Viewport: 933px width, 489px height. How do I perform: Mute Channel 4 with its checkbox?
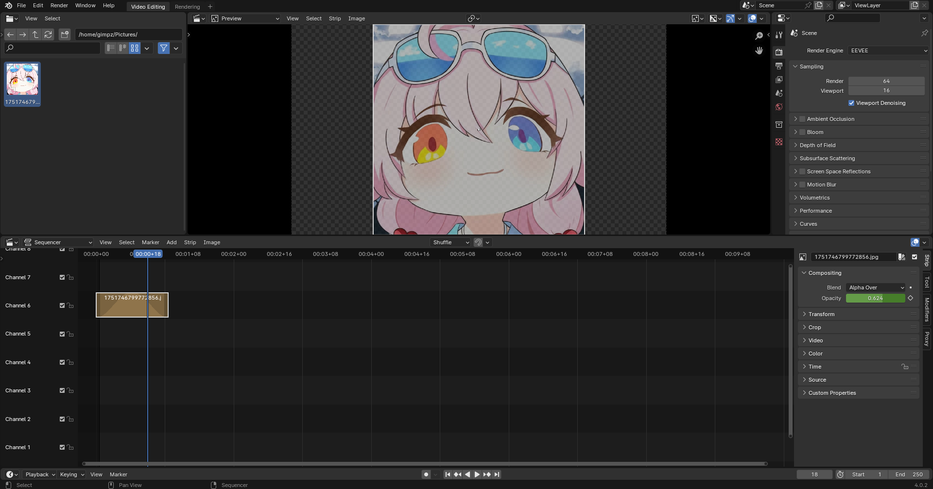(x=62, y=362)
